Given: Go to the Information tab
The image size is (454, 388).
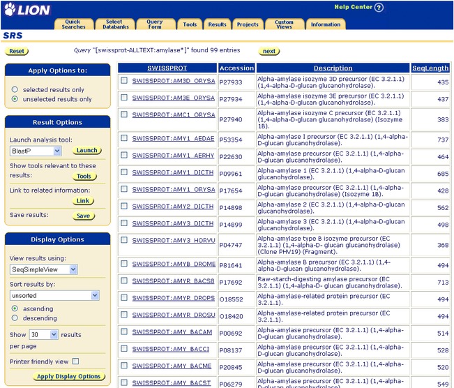Looking at the screenshot, I should point(326,24).
